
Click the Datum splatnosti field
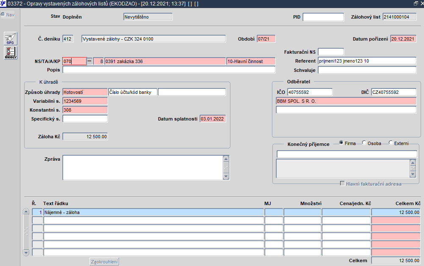213,119
